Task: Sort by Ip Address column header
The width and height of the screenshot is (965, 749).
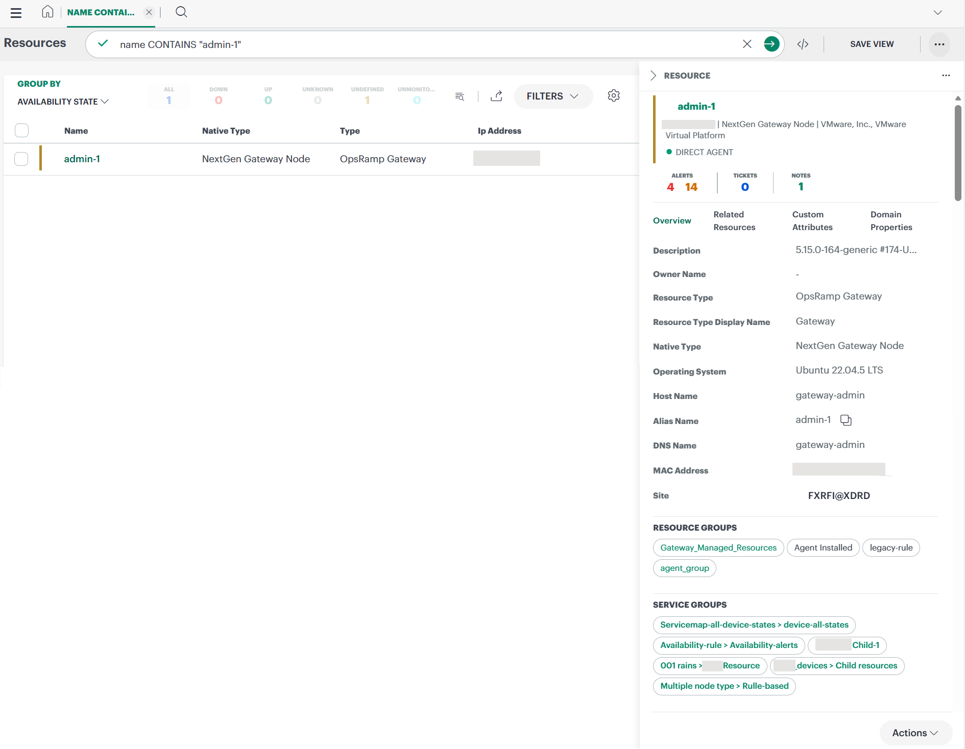Action: point(499,131)
